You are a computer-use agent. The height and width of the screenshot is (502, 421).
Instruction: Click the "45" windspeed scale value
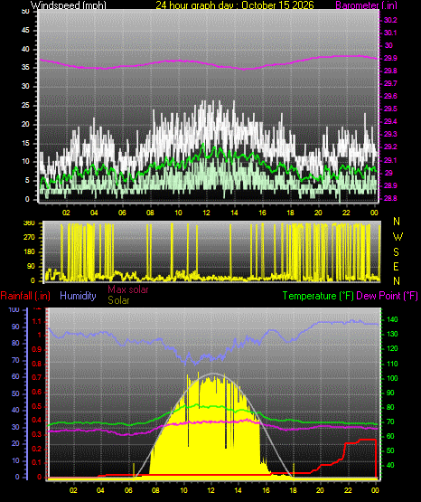25,31
